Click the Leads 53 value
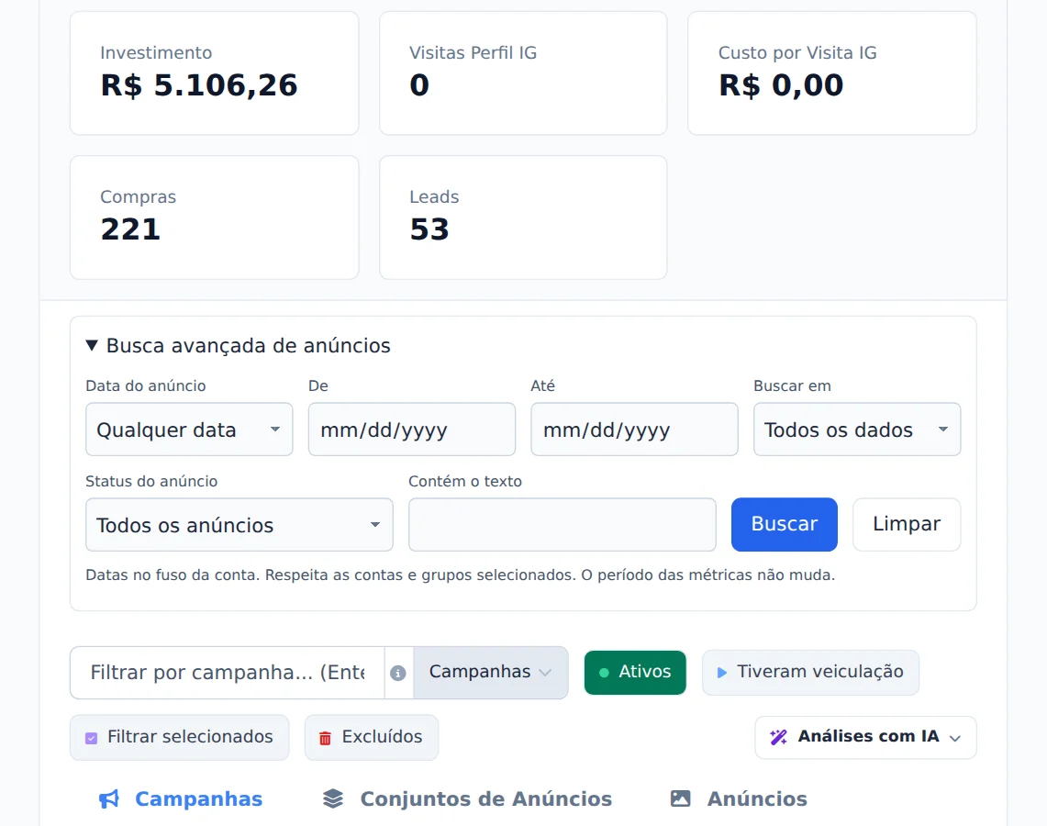This screenshot has height=826, width=1047. [429, 229]
